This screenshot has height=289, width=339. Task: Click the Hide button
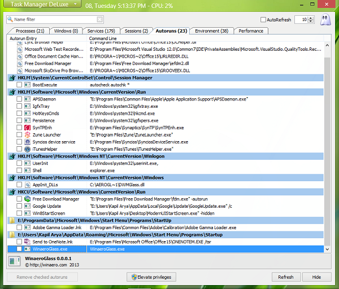click(x=316, y=277)
